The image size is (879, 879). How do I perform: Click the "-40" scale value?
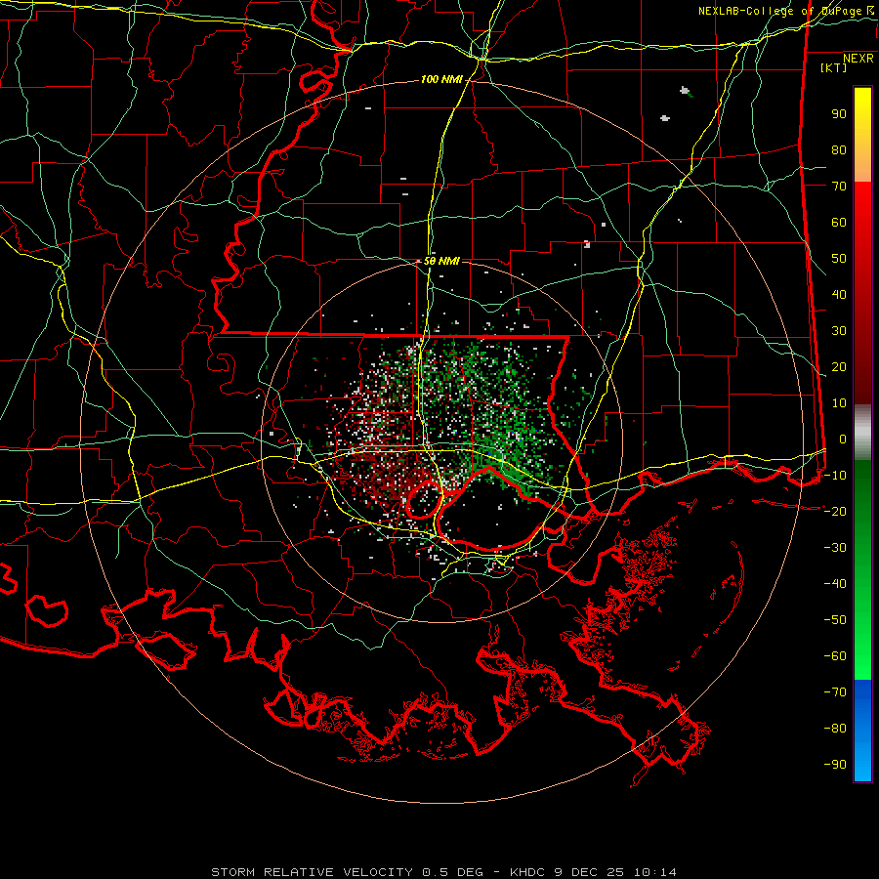(835, 584)
